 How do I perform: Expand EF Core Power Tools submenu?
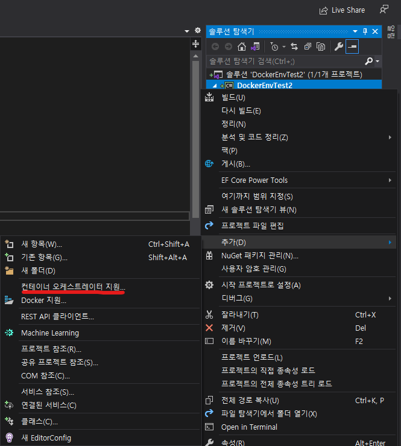[298, 180]
